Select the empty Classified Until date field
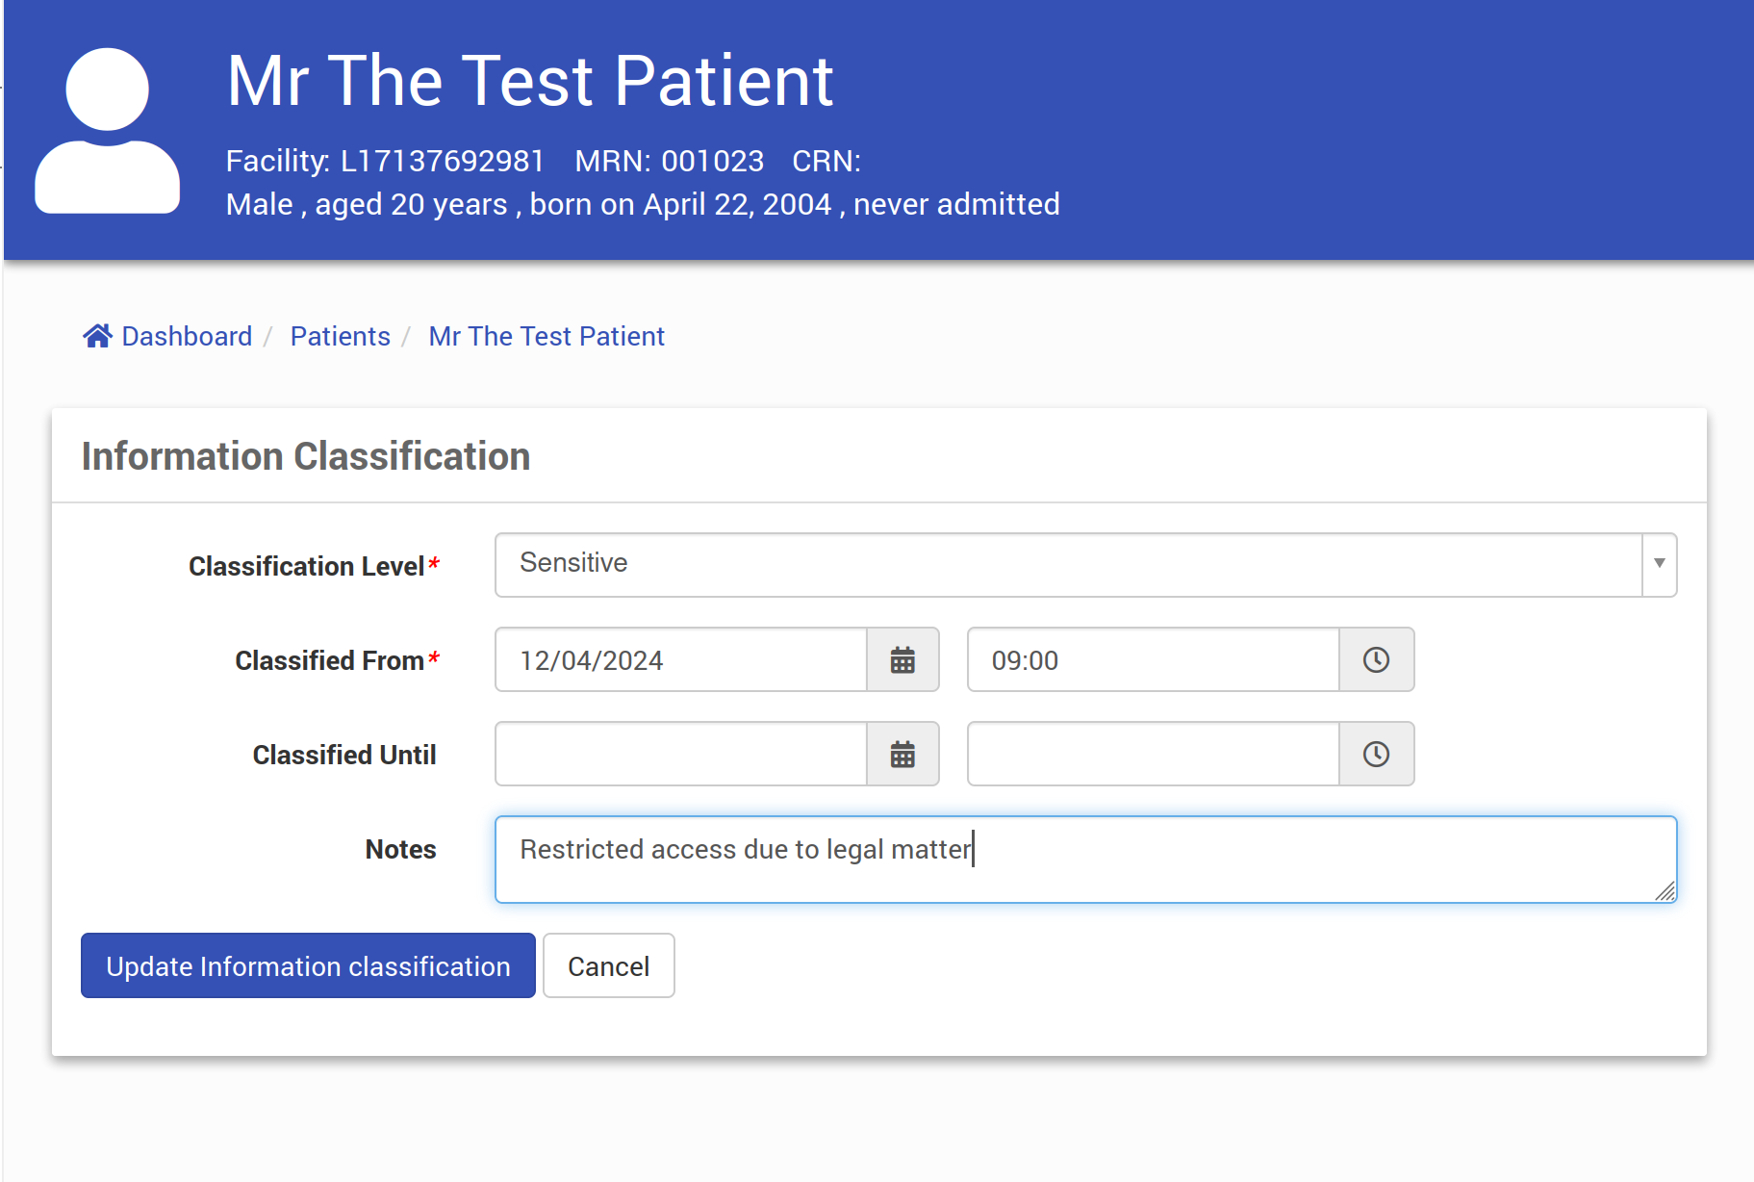This screenshot has width=1754, height=1182. (681, 755)
